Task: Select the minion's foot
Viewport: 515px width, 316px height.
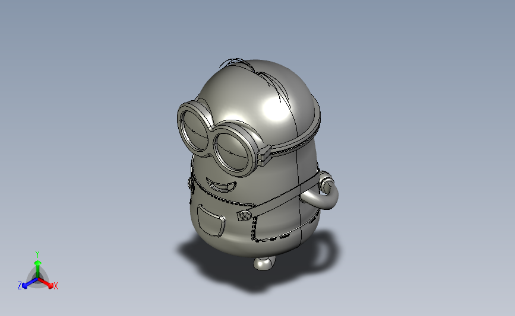Action: (264, 263)
